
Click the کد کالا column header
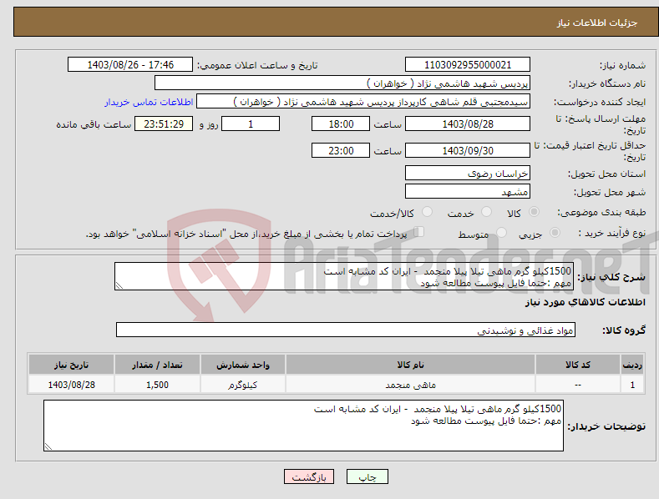(578, 365)
